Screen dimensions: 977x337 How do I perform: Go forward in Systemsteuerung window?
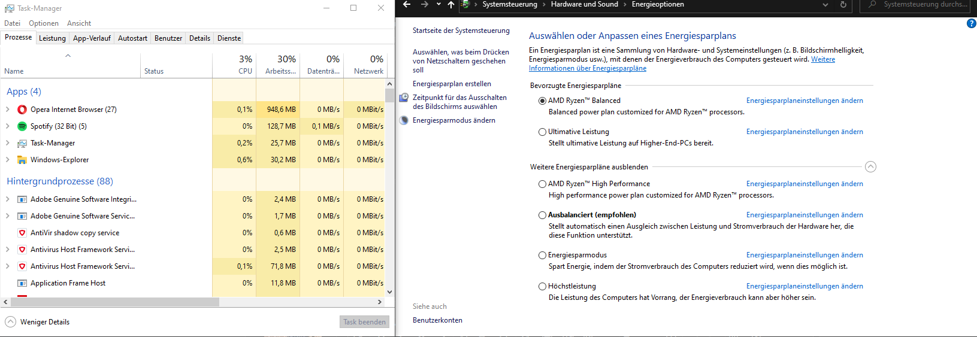point(425,4)
